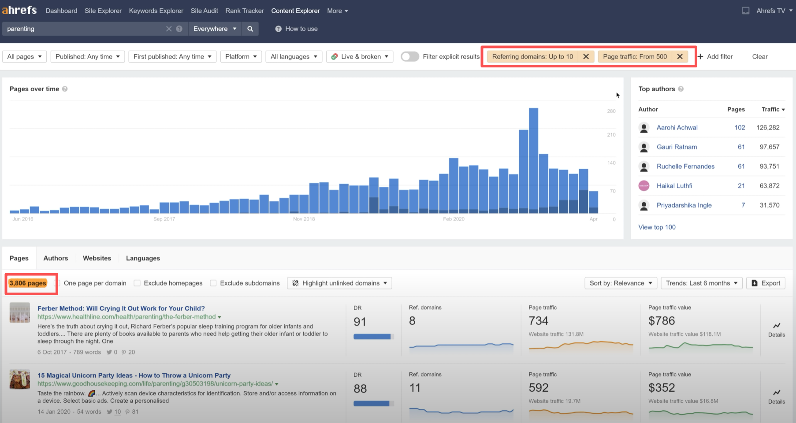This screenshot has height=423, width=796.
Task: Click the DR 91 rating bar
Action: tap(373, 336)
